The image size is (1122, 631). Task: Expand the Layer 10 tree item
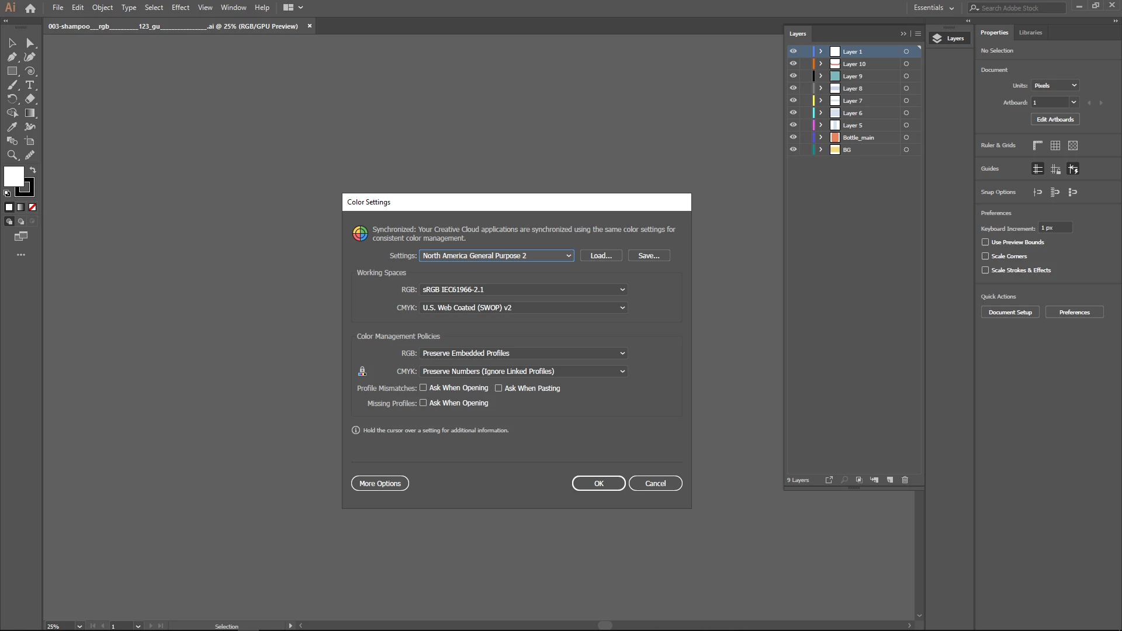coord(820,64)
